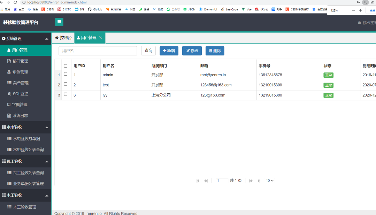Open the LeetCode bookmark
The image size is (376, 215).
pyautogui.click(x=229, y=9)
